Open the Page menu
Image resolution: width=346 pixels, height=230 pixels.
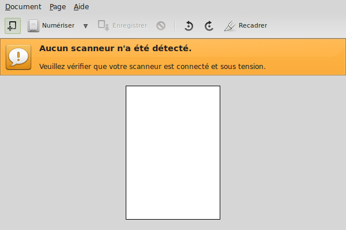58,7
